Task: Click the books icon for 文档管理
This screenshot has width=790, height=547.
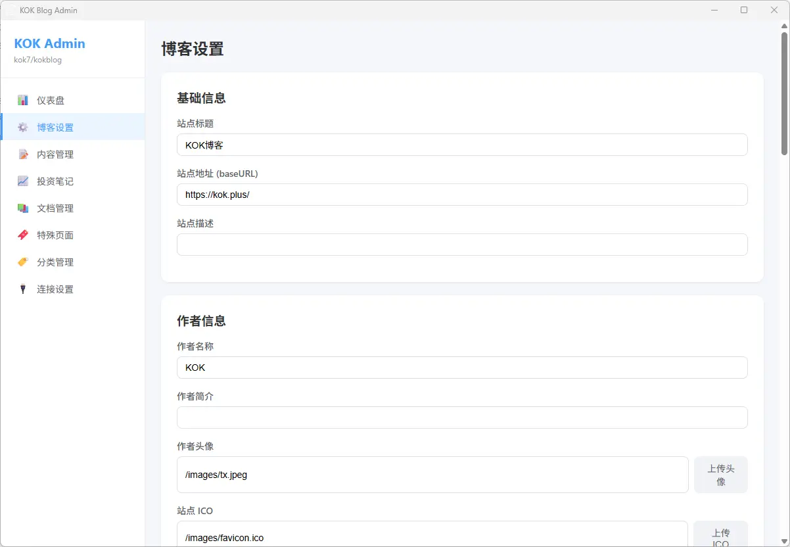Action: (23, 208)
